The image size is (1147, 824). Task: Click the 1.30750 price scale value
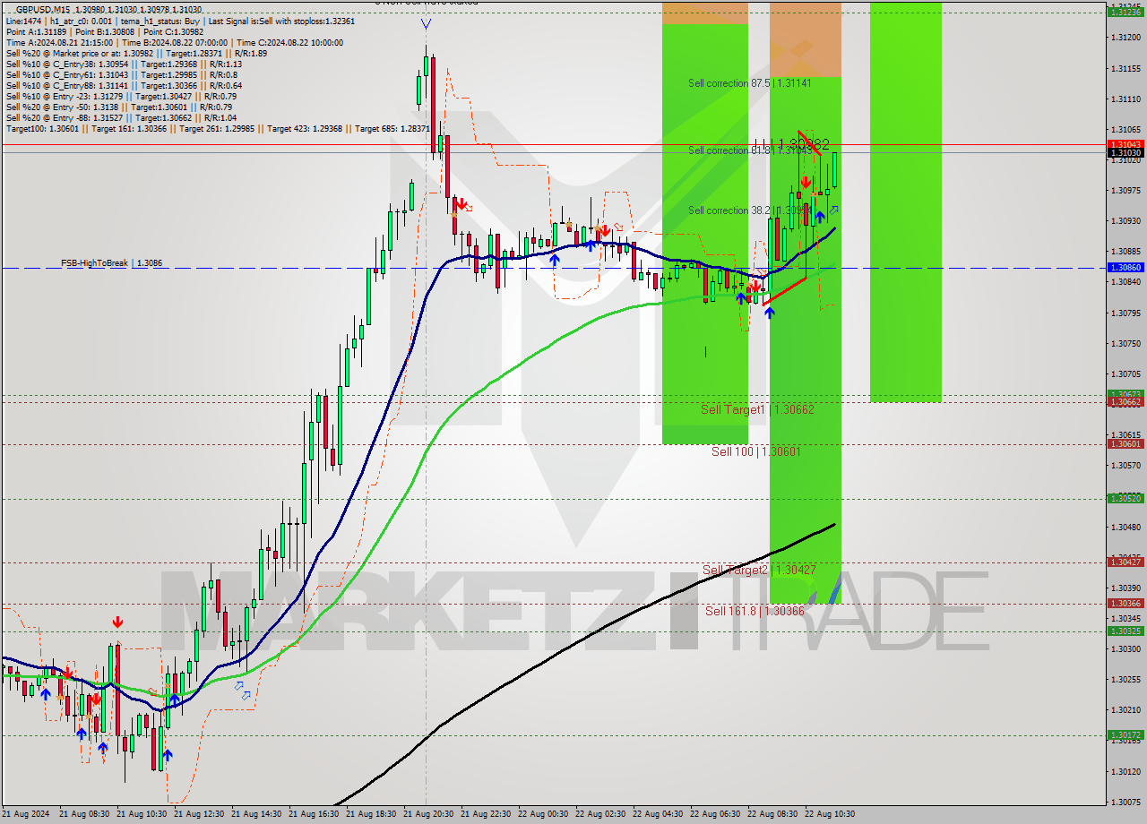point(1125,344)
